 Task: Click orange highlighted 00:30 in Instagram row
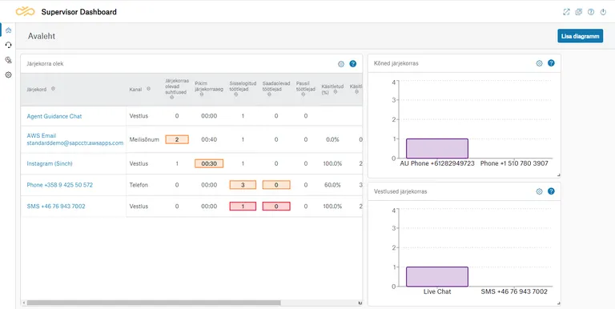(x=209, y=163)
